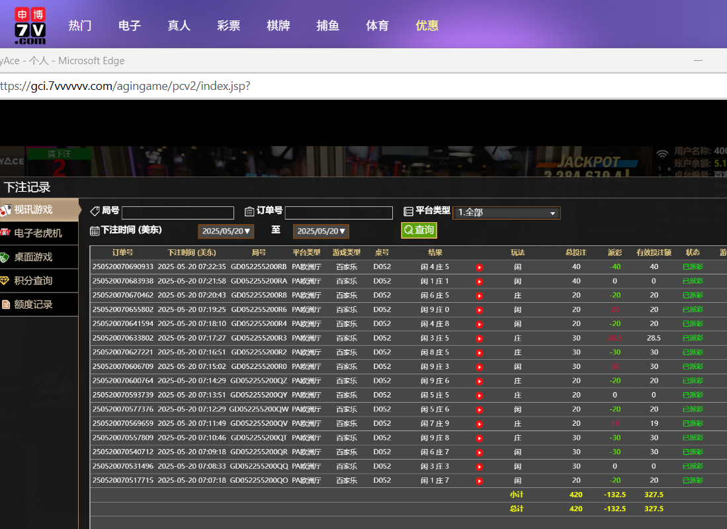Viewport: 727px width, 529px height.
Task: Go to the 优惠 promotions link
Action: [427, 26]
